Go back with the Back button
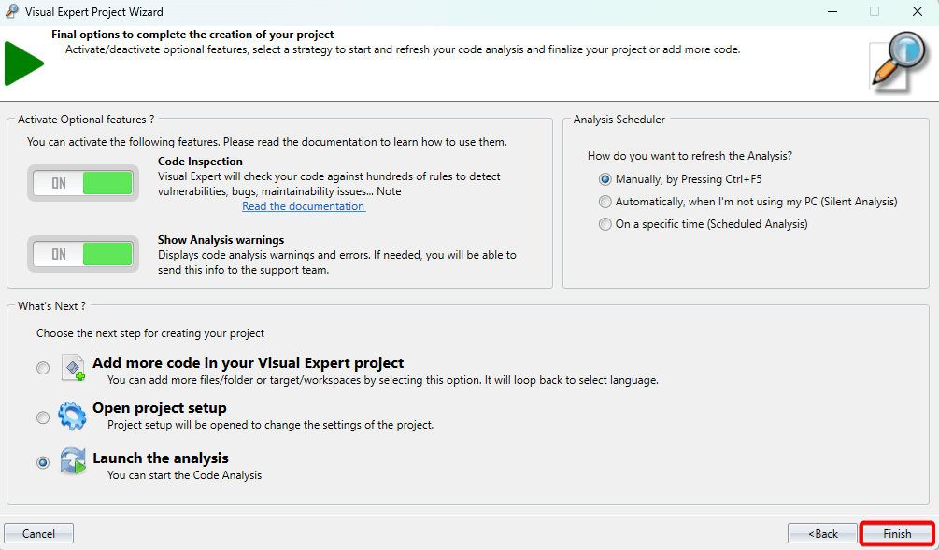939x550 pixels. [822, 534]
